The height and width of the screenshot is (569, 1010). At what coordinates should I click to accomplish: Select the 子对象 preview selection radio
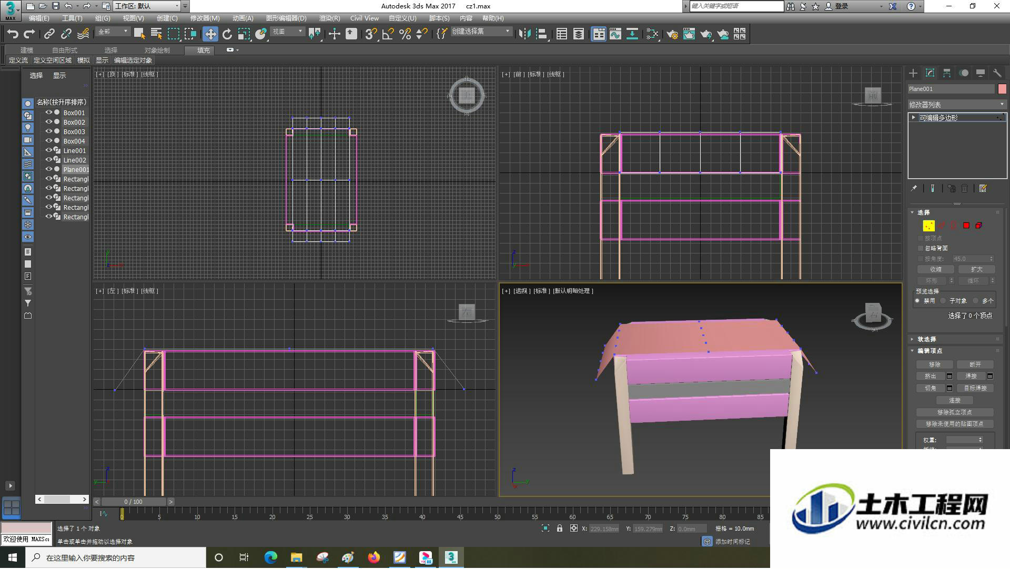[x=943, y=301]
